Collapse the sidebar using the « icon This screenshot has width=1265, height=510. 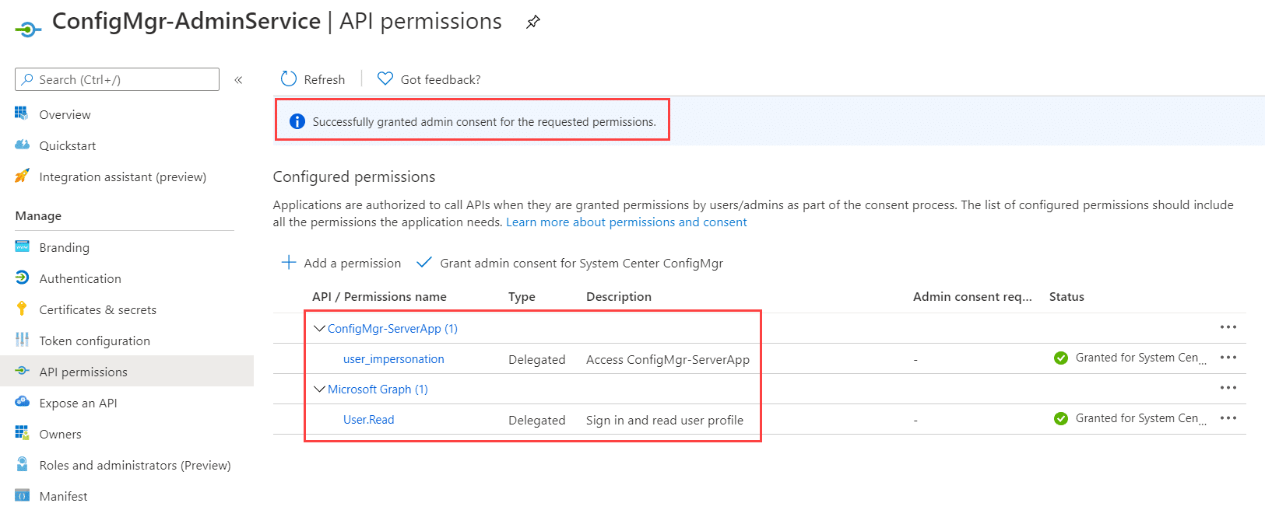[238, 79]
